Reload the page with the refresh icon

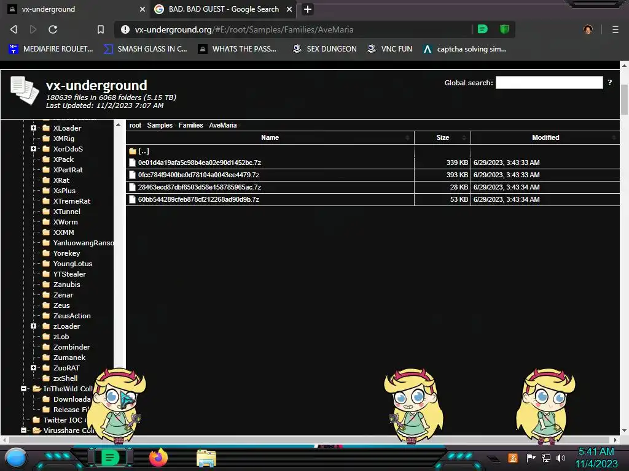[x=53, y=29]
